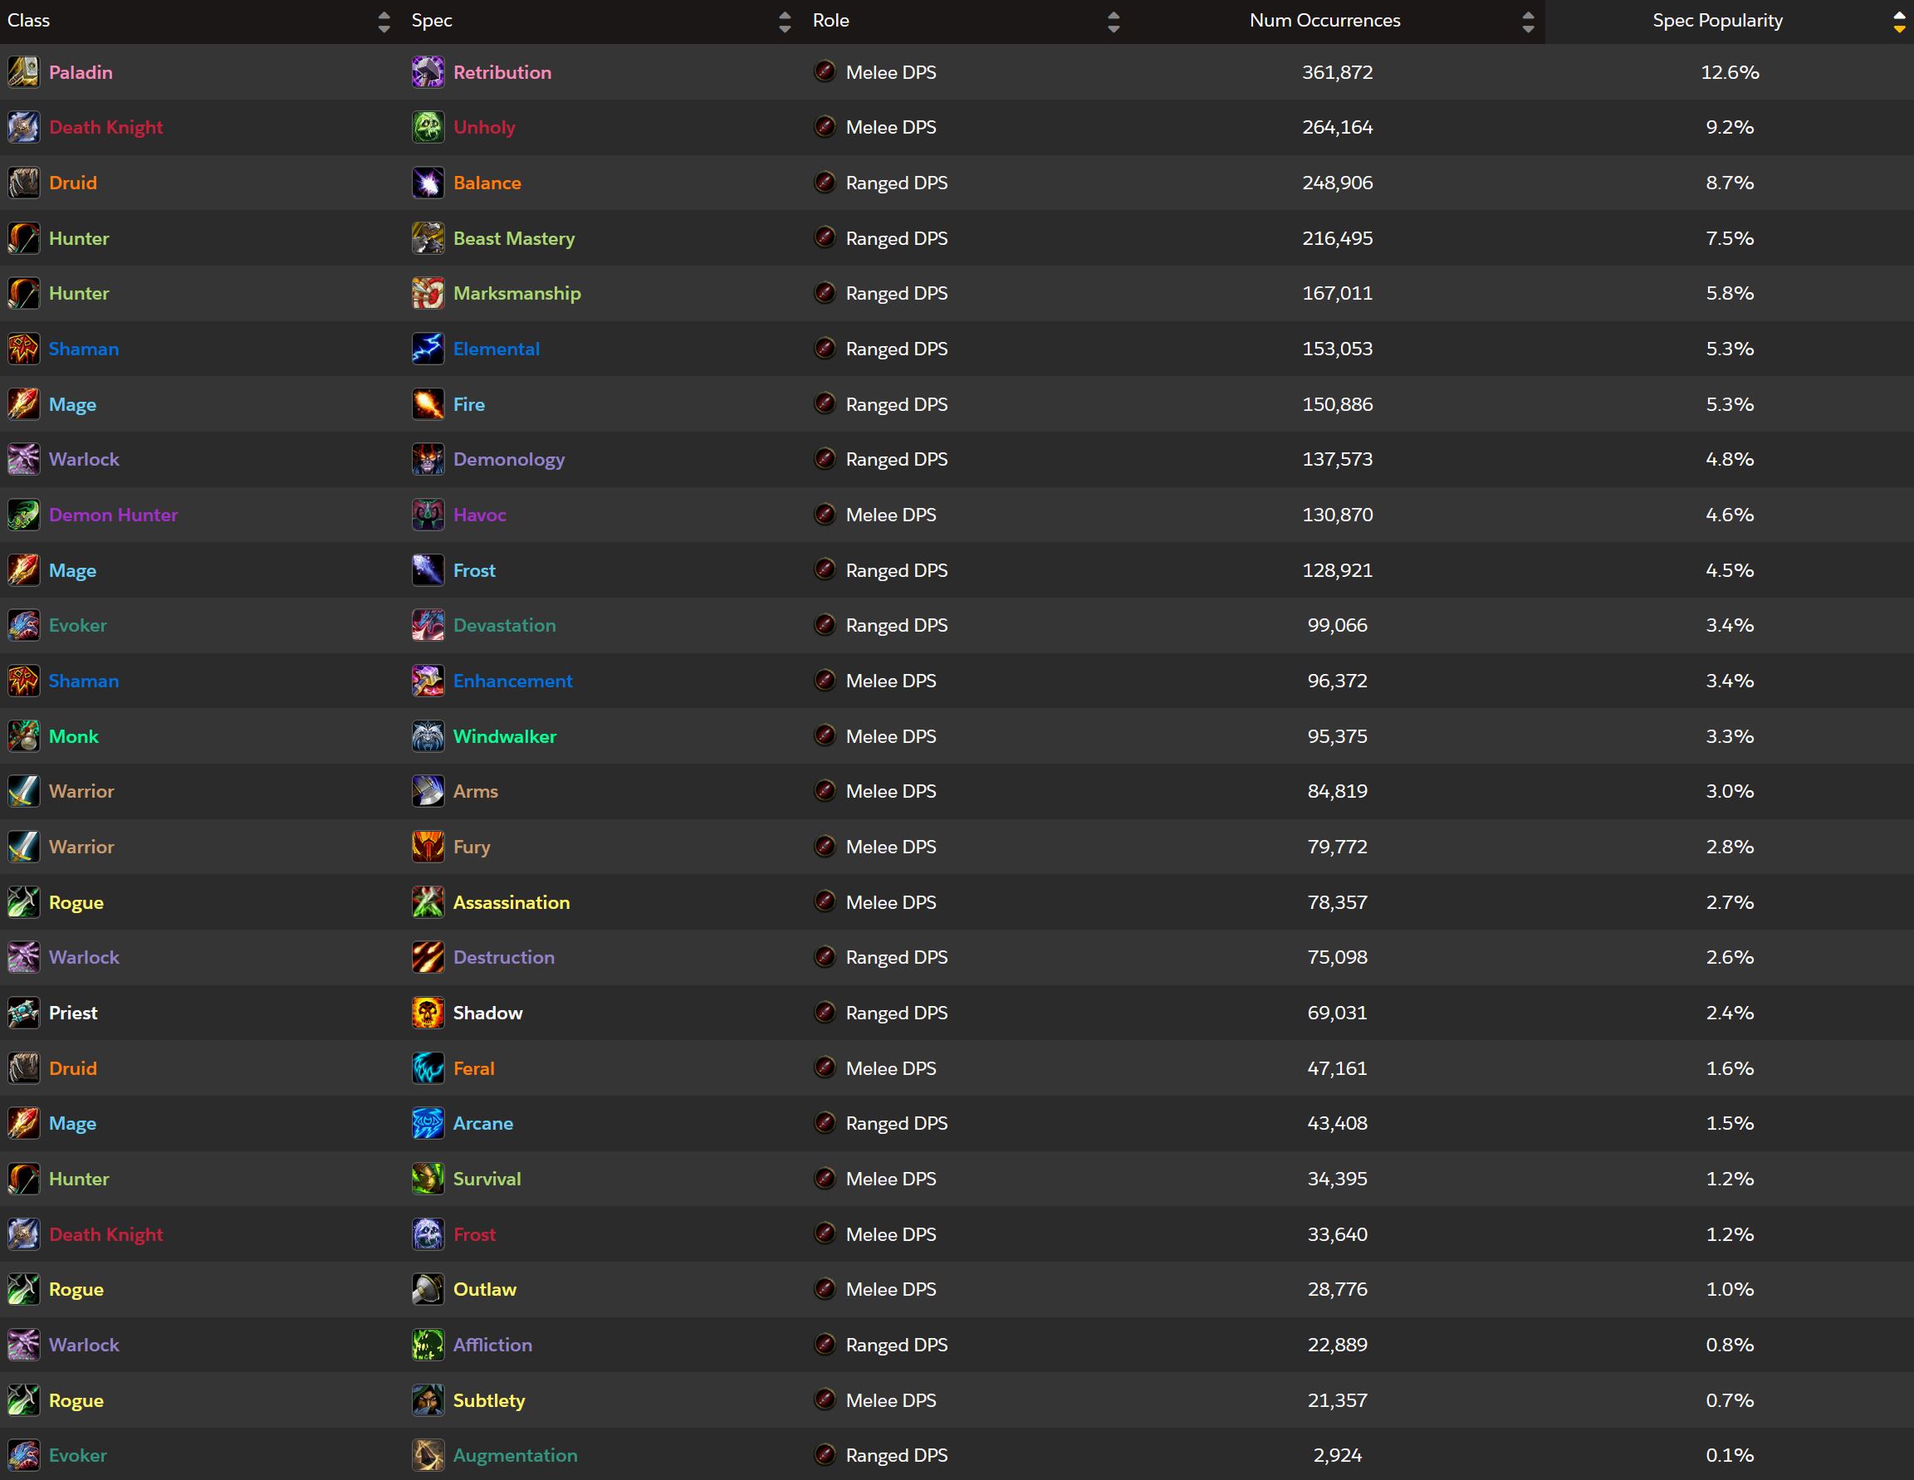This screenshot has width=1914, height=1480.
Task: Click the Beast Mastery spec icon
Action: pyautogui.click(x=428, y=237)
